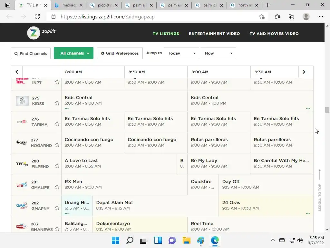Open the tab actions menu icon
330x248 pixels.
[8, 5]
